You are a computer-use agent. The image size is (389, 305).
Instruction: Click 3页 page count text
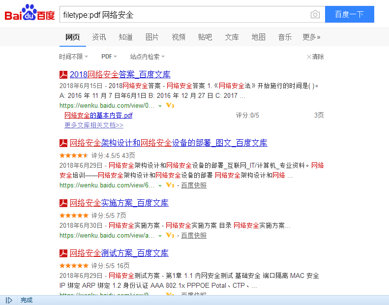319,115
